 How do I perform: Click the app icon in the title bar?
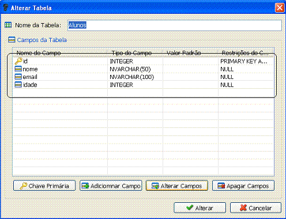[6, 7]
